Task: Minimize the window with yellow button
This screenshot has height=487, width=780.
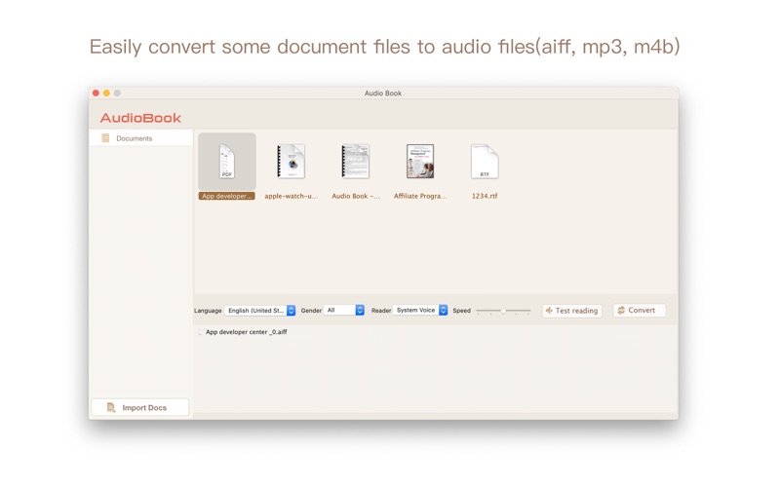Action: [106, 93]
